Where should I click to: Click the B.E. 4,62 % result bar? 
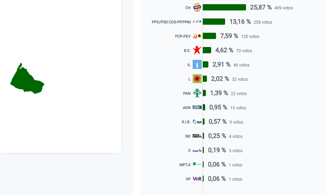[x=207, y=50]
